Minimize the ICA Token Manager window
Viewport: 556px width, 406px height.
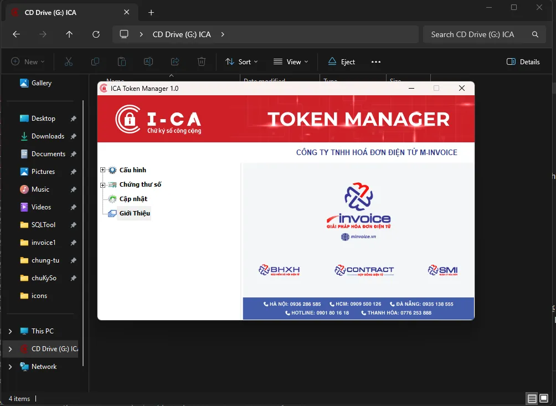(411, 88)
